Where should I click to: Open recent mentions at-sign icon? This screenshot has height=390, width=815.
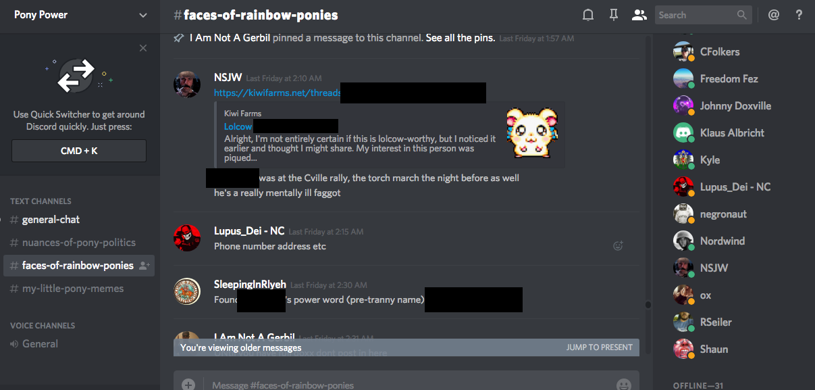pos(774,15)
